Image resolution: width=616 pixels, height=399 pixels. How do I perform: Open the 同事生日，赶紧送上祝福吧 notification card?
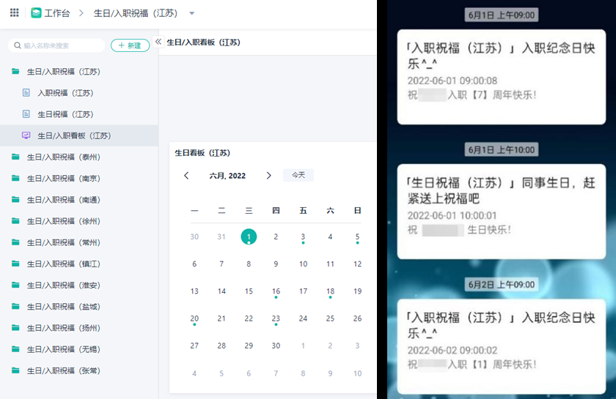pyautogui.click(x=502, y=212)
